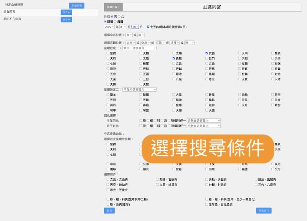Check the 三台、八座夾 condition
This screenshot has height=221, width=307.
pyautogui.click(x=256, y=185)
